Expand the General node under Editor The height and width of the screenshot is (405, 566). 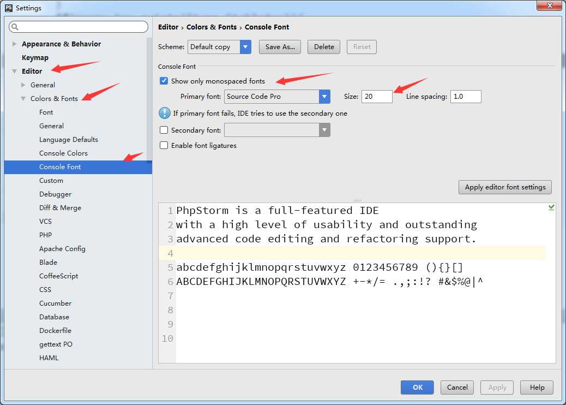[23, 85]
